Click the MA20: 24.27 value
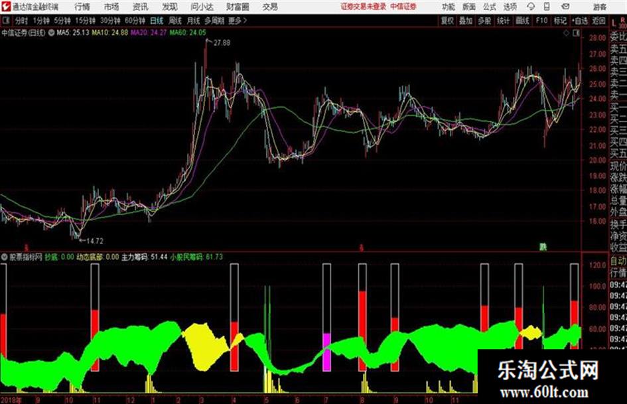 coord(149,33)
